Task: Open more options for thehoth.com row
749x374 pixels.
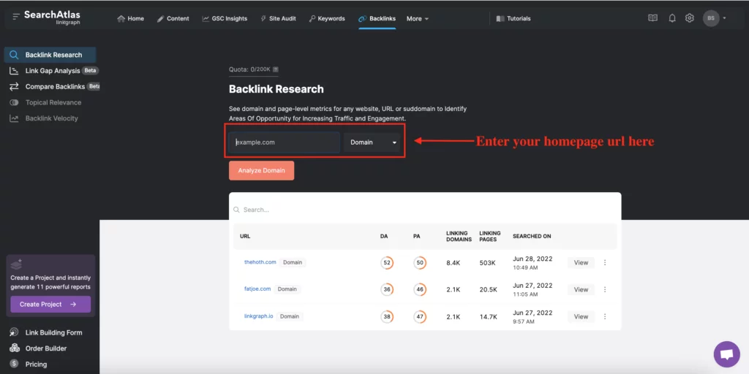Action: (x=605, y=263)
